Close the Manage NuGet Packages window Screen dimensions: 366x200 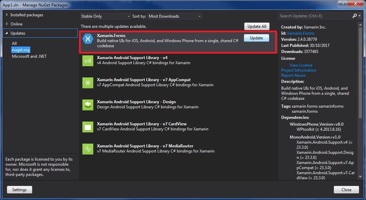tap(356, 3)
